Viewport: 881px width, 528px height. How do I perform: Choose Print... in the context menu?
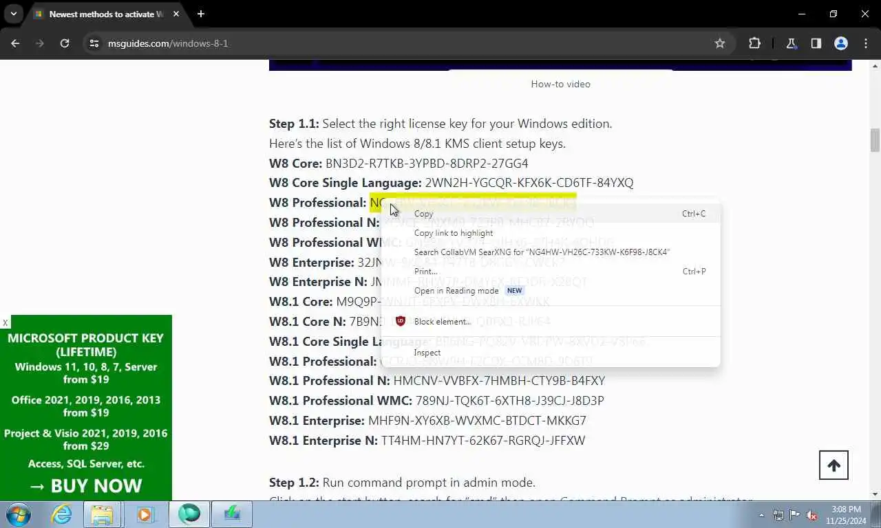[x=550, y=272]
